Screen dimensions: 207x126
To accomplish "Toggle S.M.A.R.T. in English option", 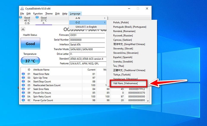I will click(x=88, y=27).
